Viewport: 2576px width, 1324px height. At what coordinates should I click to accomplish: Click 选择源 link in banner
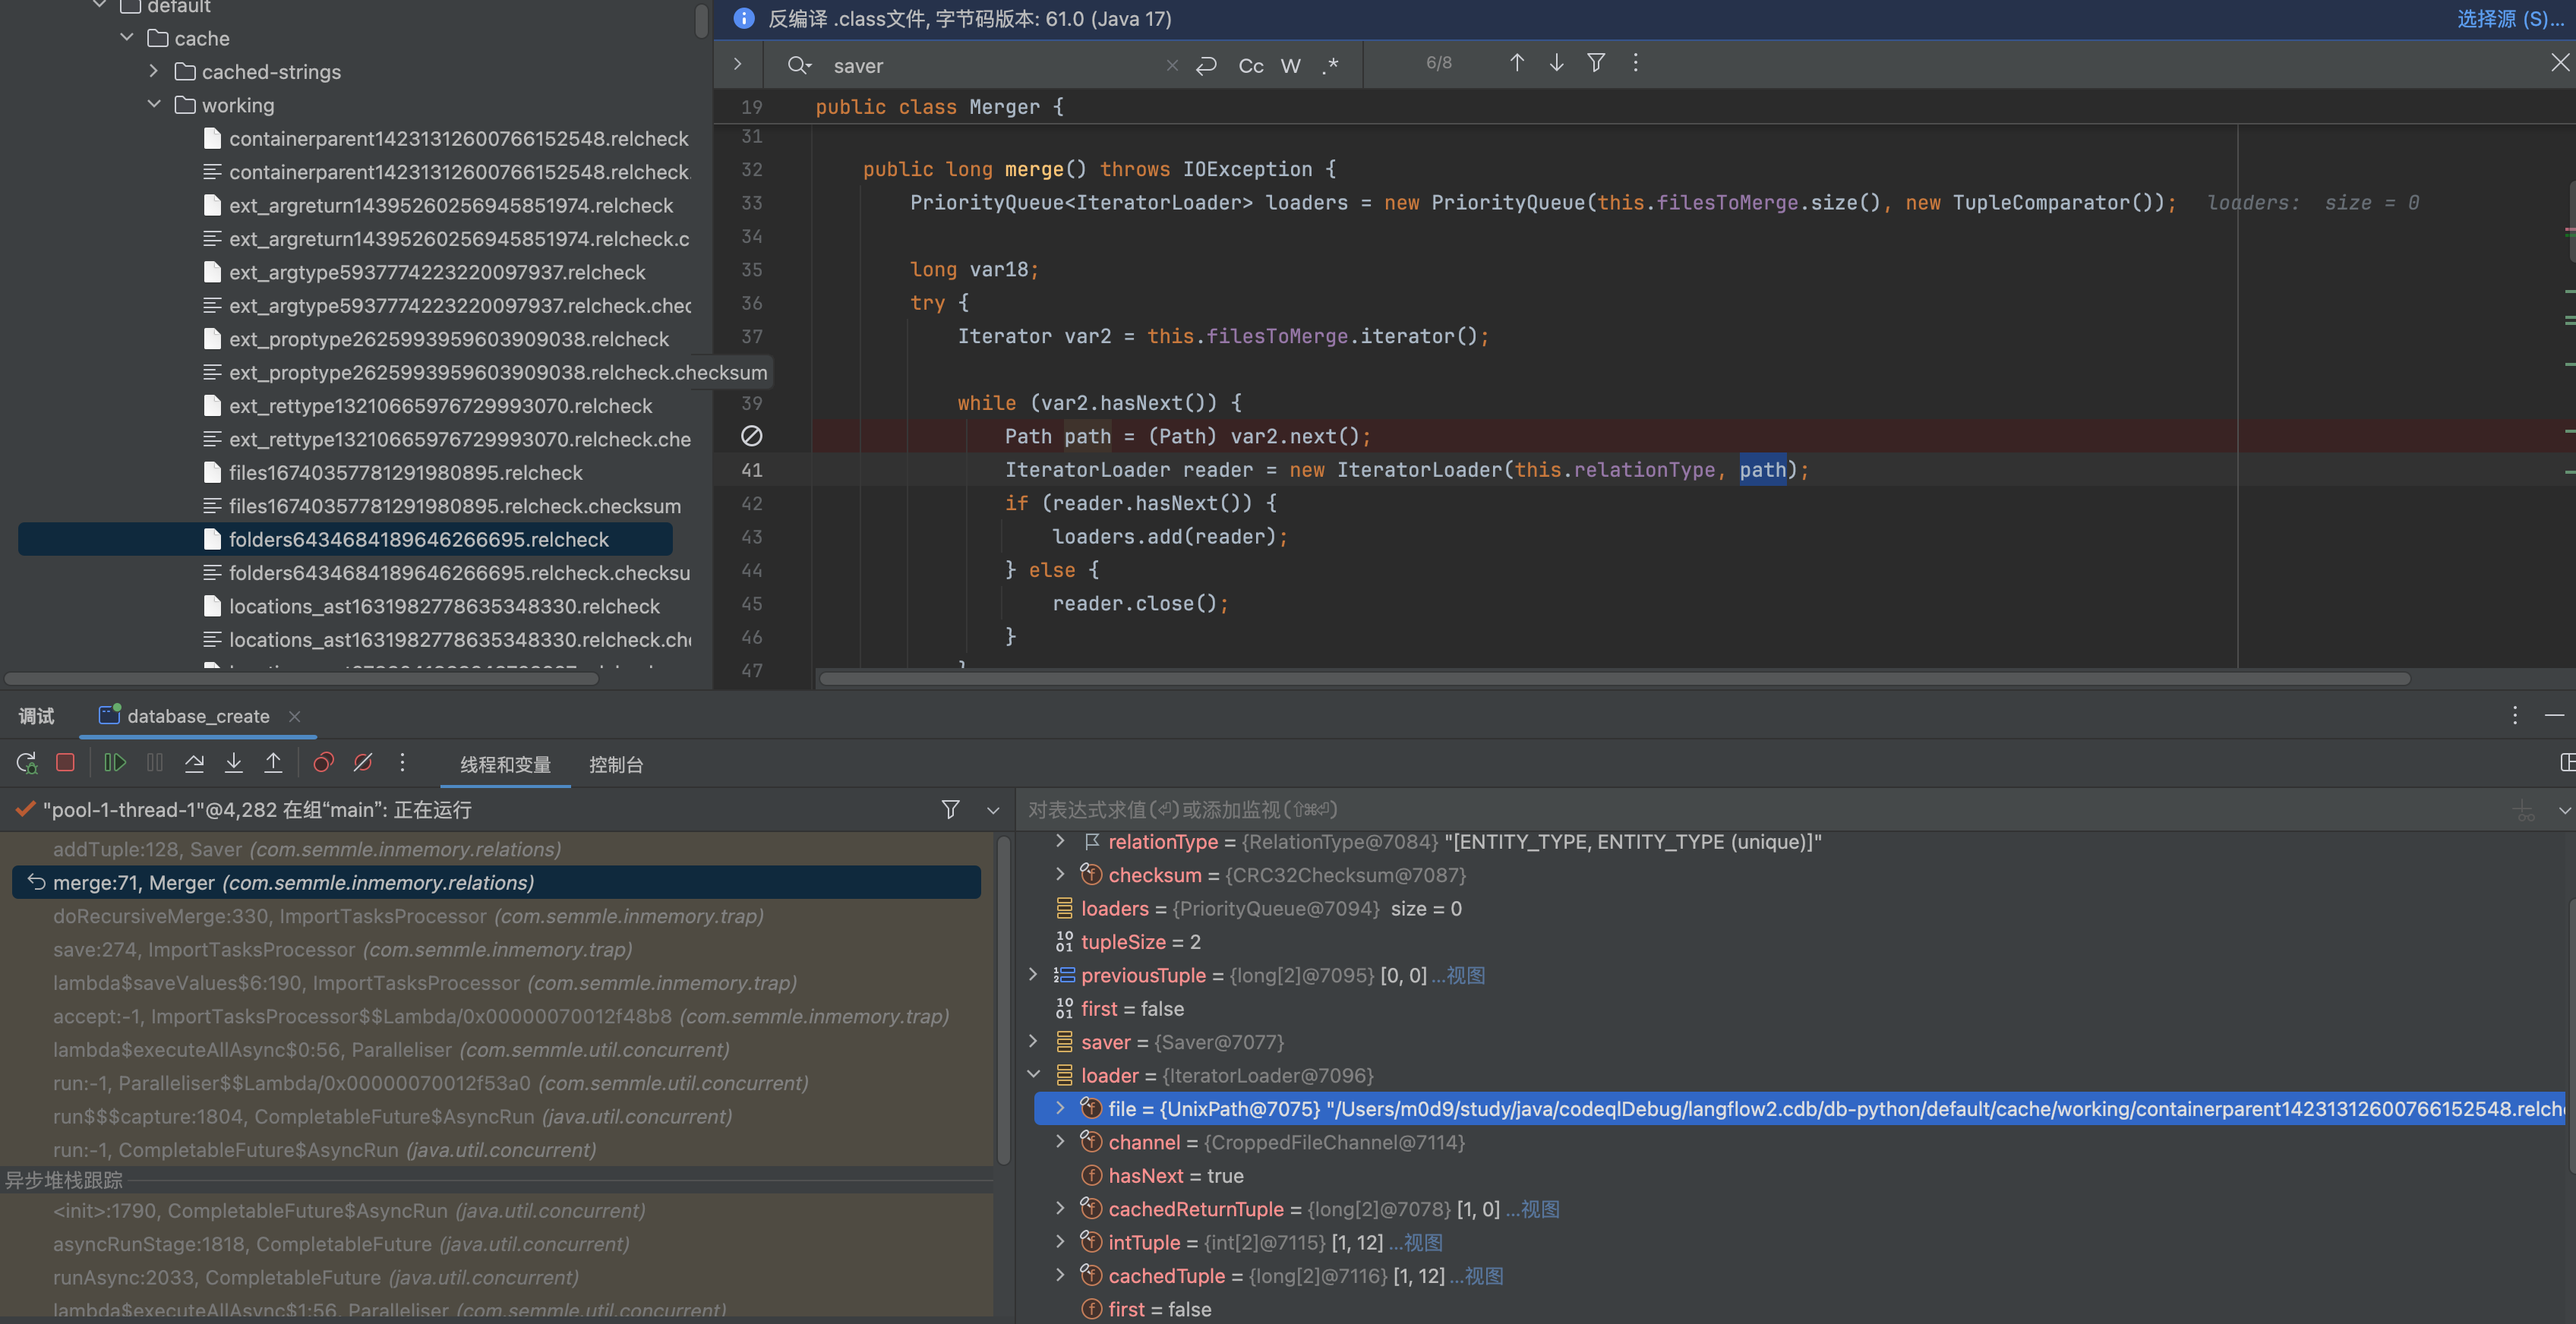(2510, 19)
